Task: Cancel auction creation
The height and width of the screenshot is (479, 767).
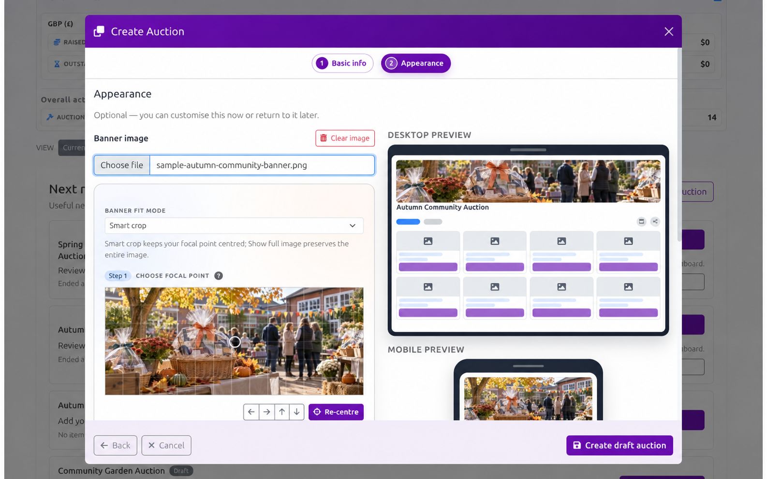Action: tap(166, 445)
